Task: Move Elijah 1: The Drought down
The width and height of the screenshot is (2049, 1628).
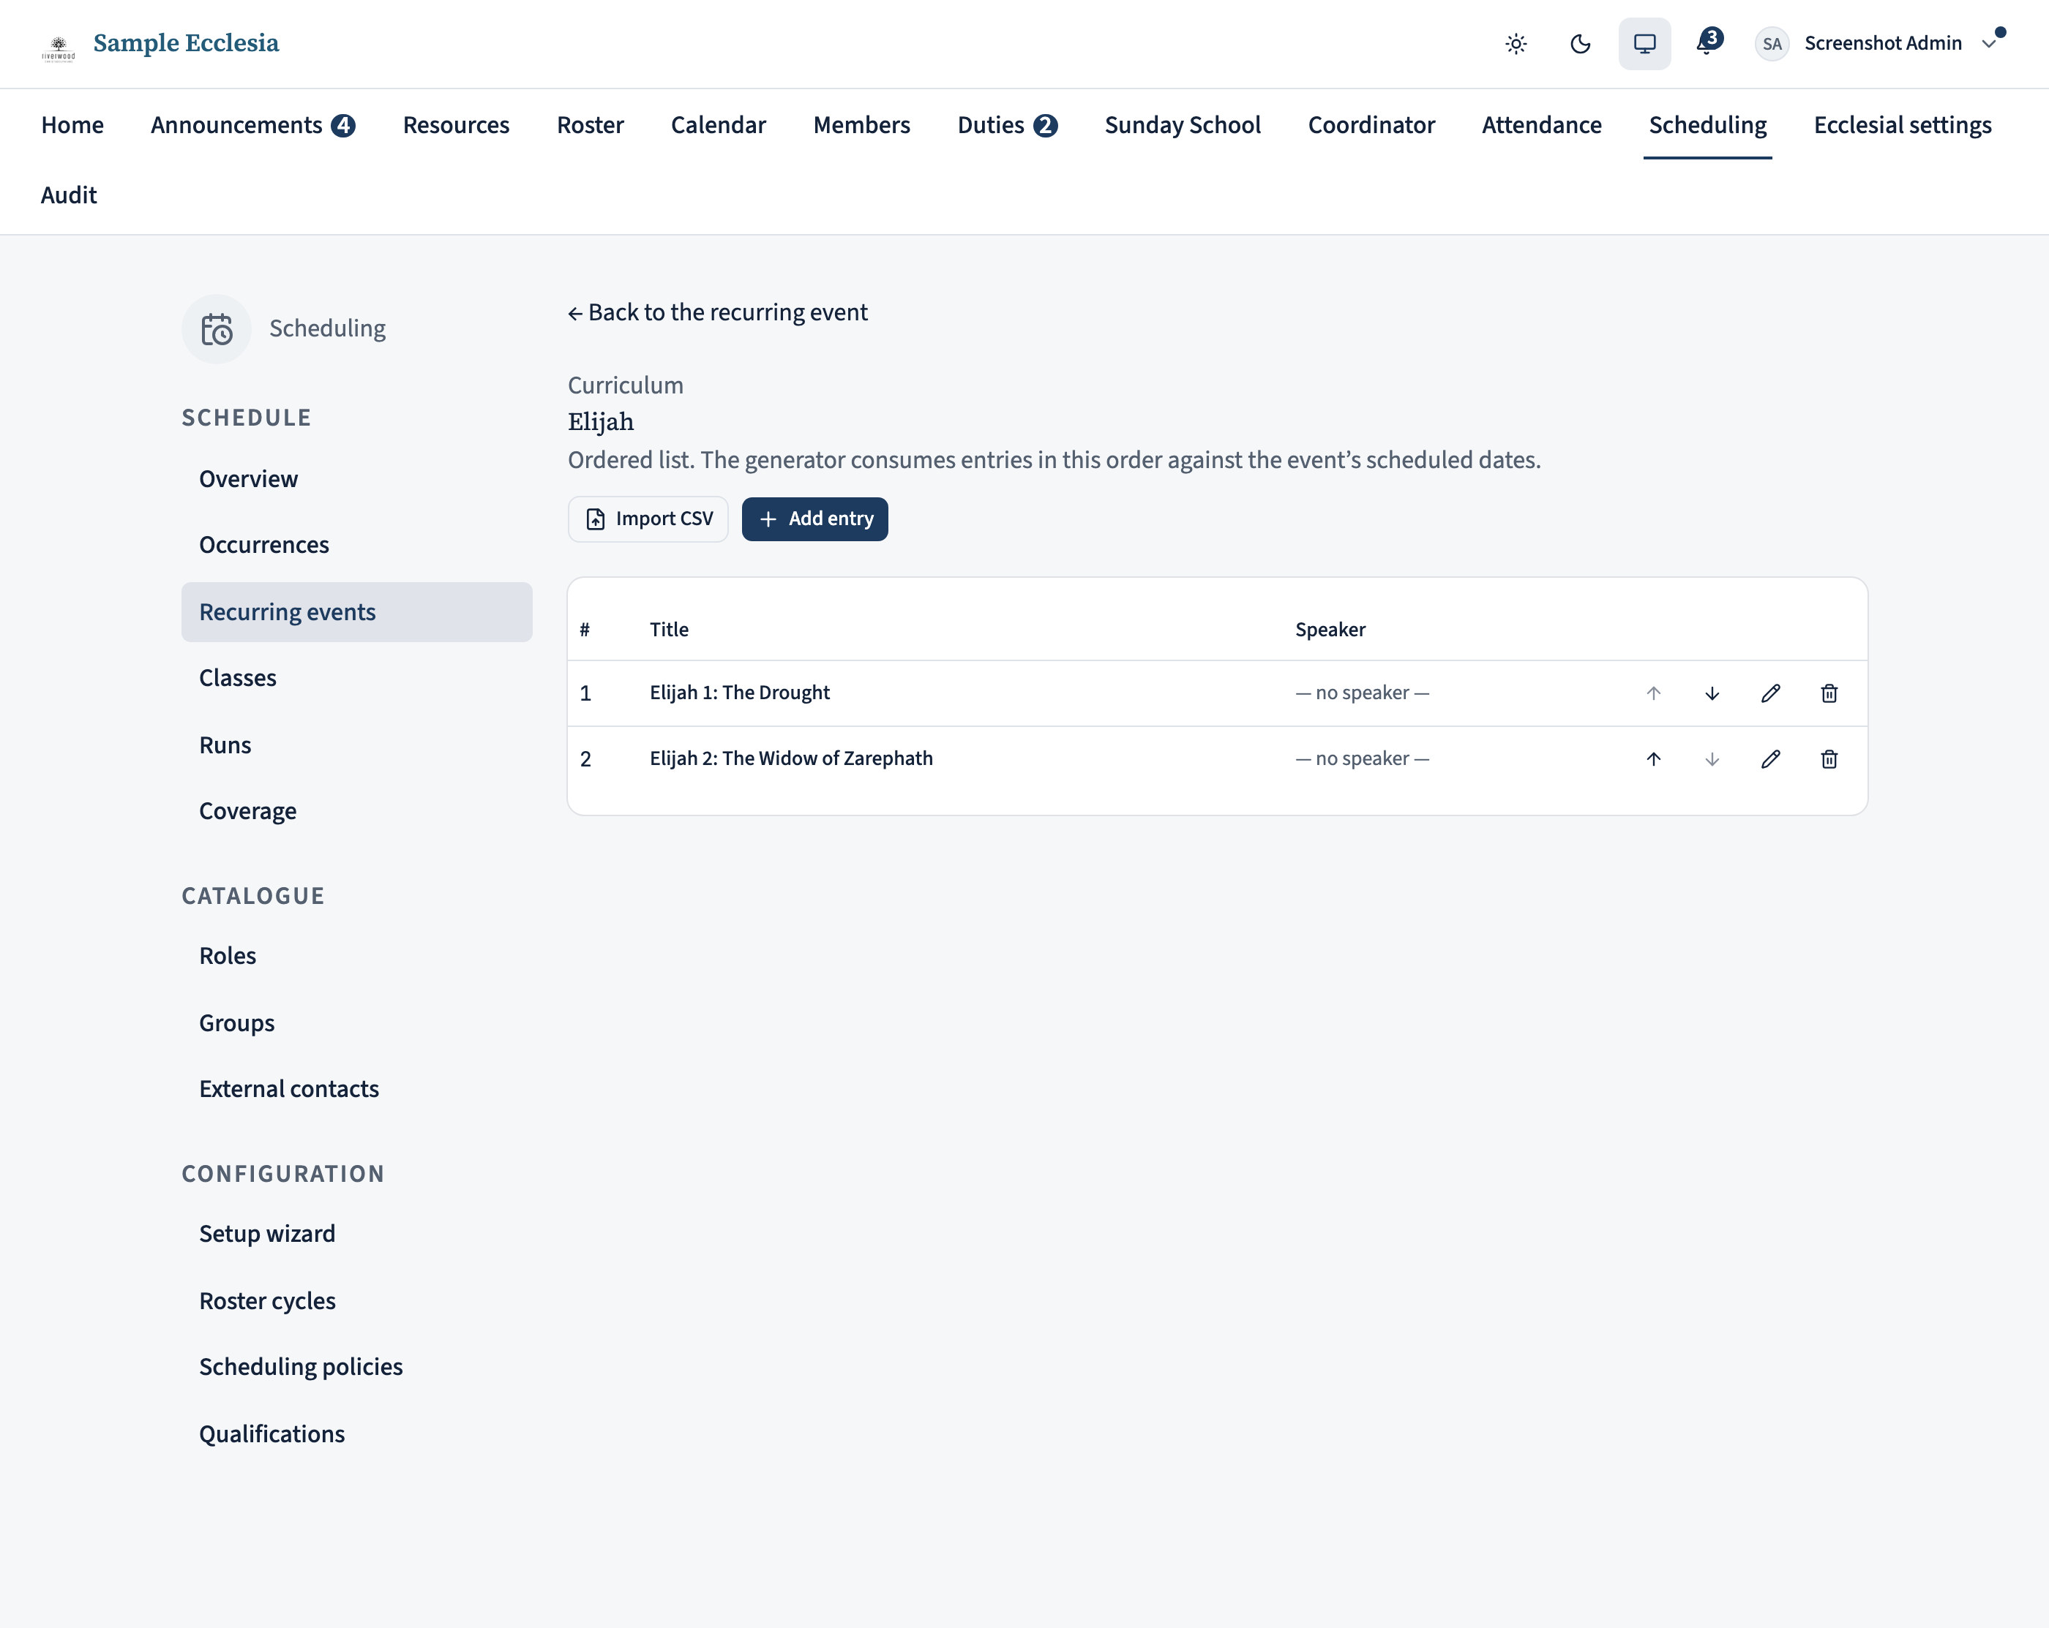Action: [x=1712, y=693]
